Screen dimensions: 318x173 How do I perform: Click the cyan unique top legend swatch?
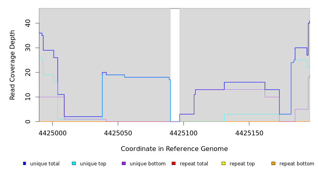pos(74,163)
